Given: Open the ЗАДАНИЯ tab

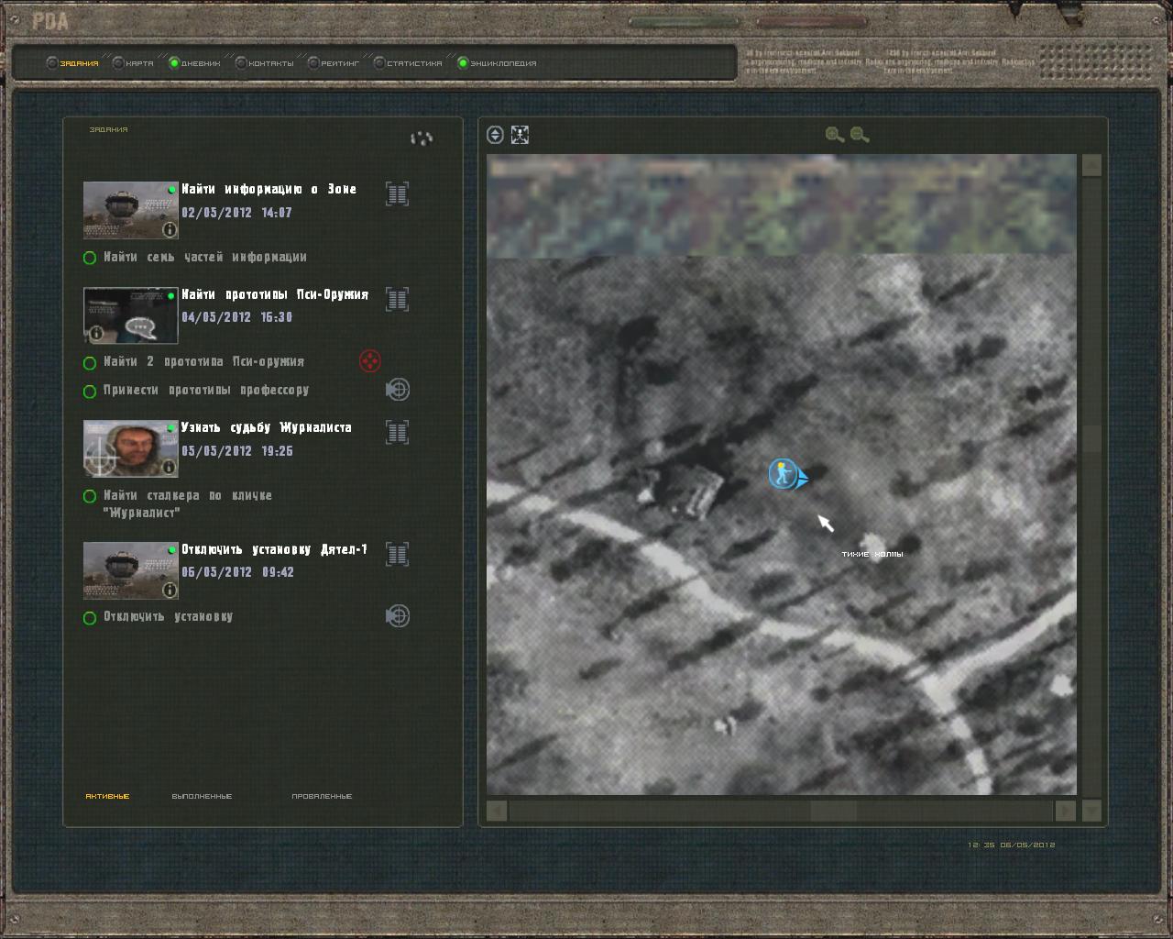Looking at the screenshot, I should tap(72, 63).
